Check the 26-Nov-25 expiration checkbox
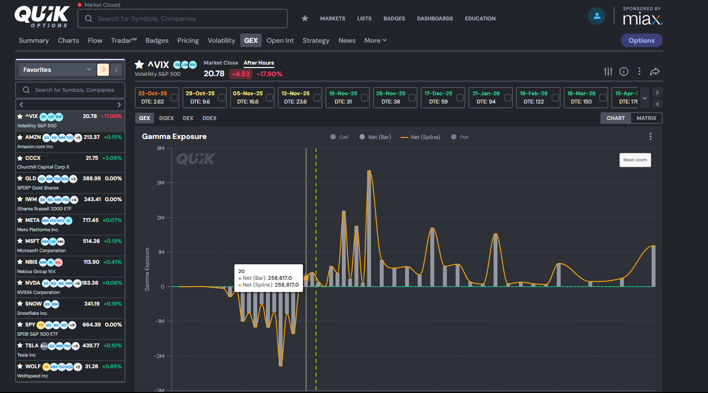 [x=412, y=98]
